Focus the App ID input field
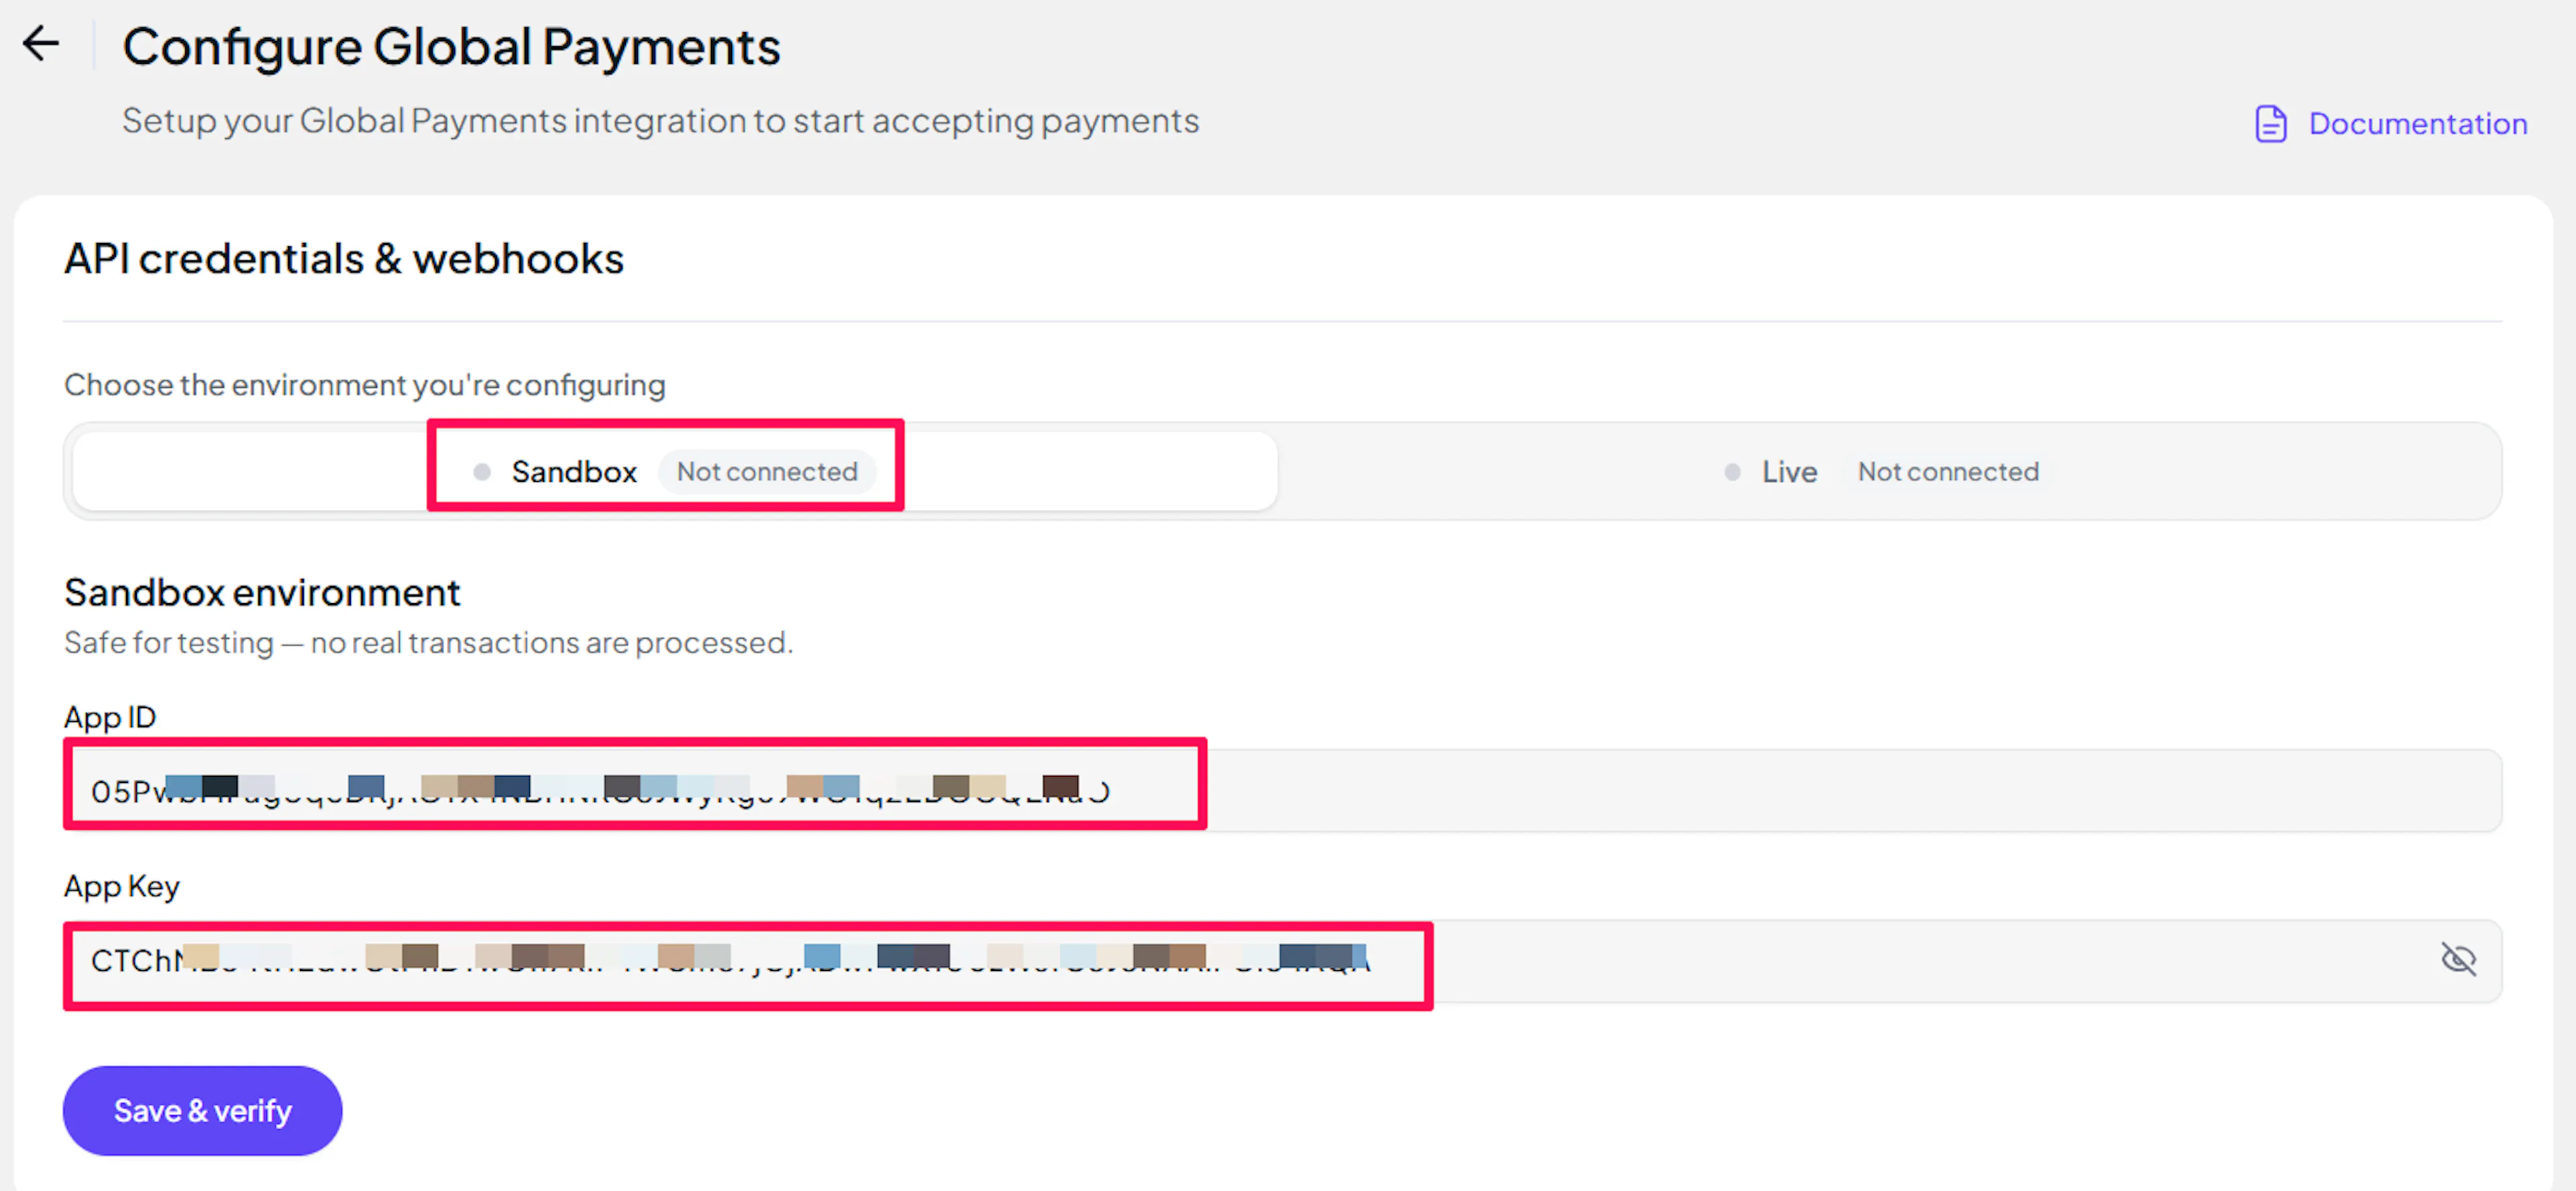 click(1282, 790)
